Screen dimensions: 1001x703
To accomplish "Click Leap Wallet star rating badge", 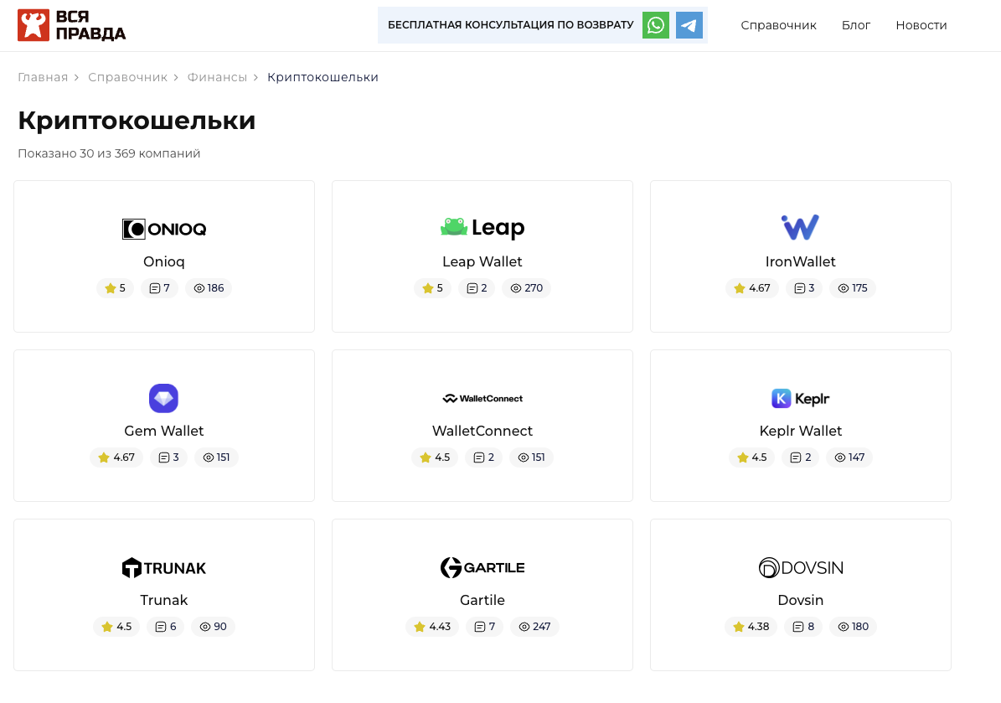I will click(433, 288).
